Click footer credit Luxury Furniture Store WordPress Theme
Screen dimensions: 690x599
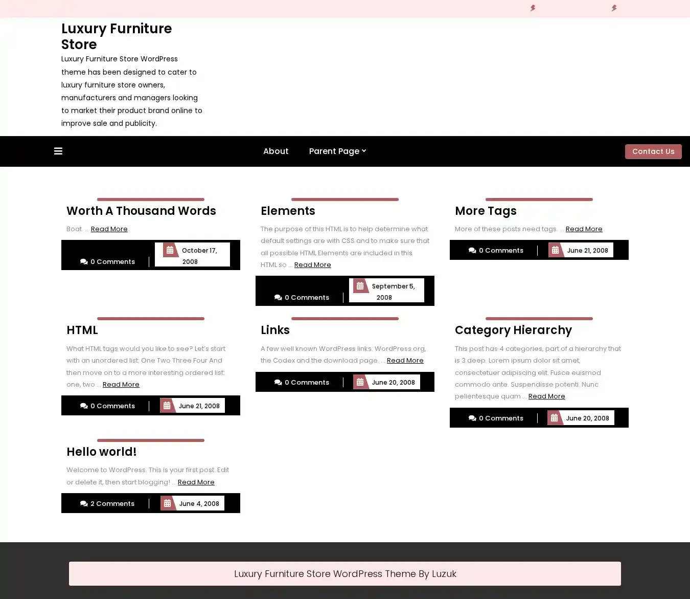point(345,573)
